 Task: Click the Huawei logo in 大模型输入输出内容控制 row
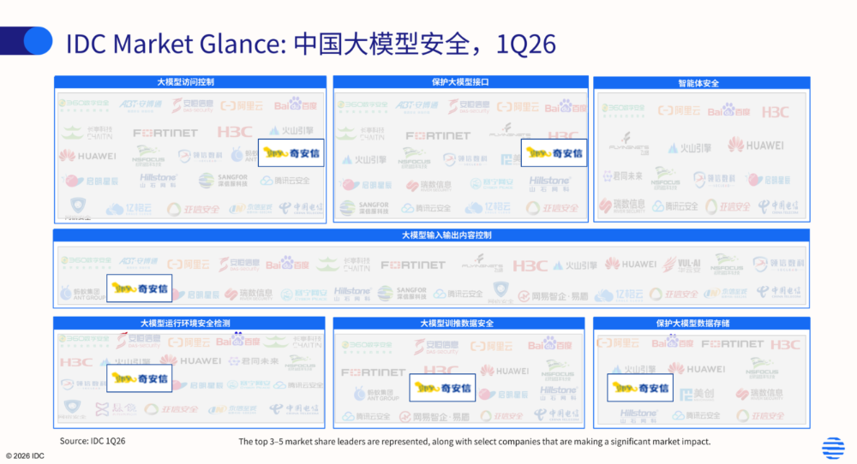click(631, 265)
